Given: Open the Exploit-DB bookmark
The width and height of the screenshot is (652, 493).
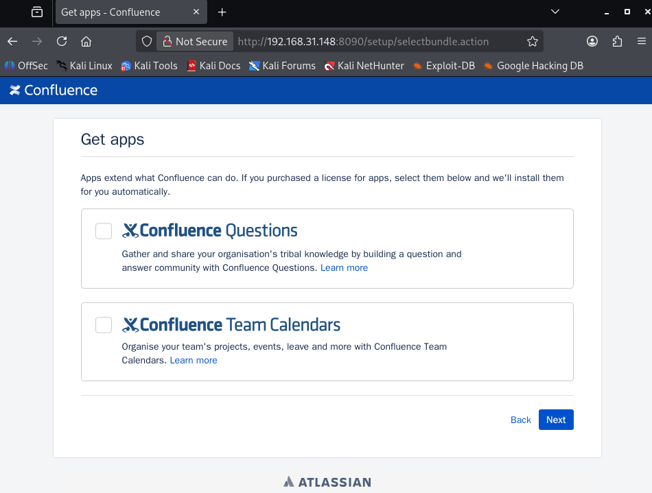Looking at the screenshot, I should [443, 66].
